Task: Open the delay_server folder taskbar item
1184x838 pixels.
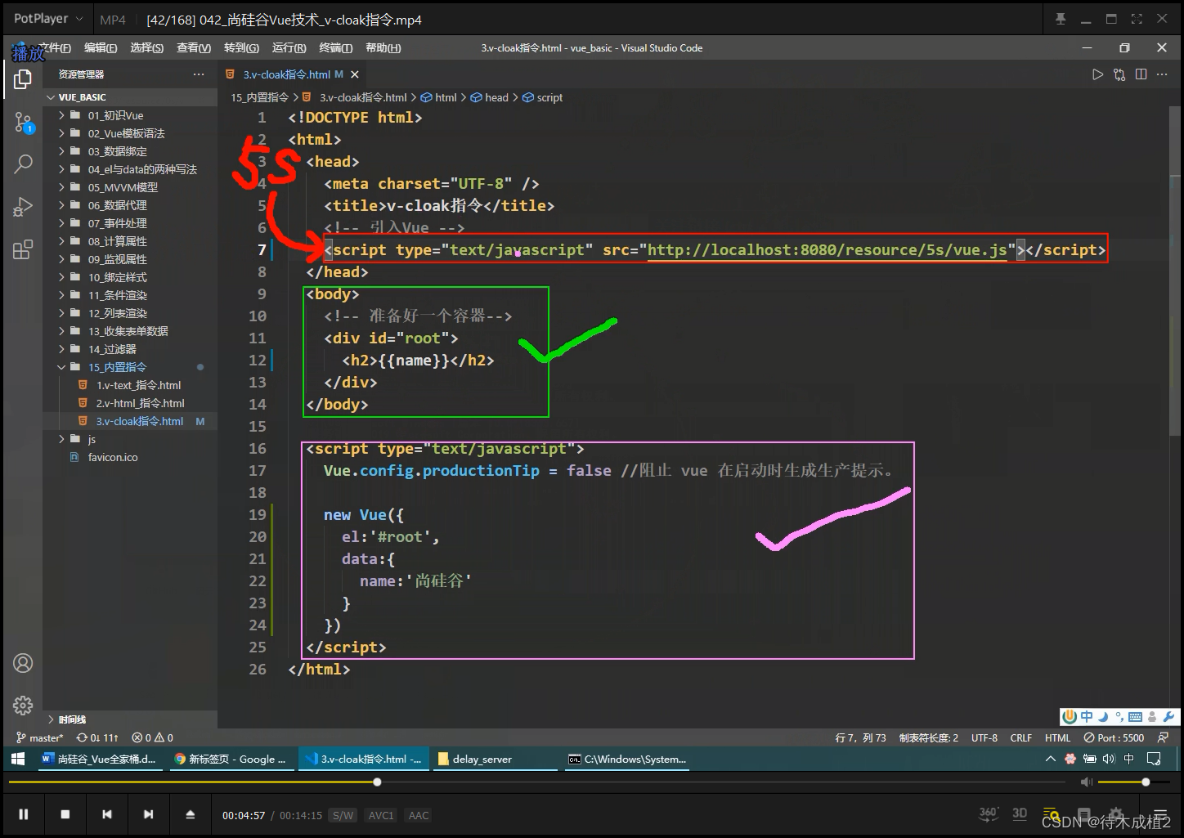Action: [x=496, y=759]
